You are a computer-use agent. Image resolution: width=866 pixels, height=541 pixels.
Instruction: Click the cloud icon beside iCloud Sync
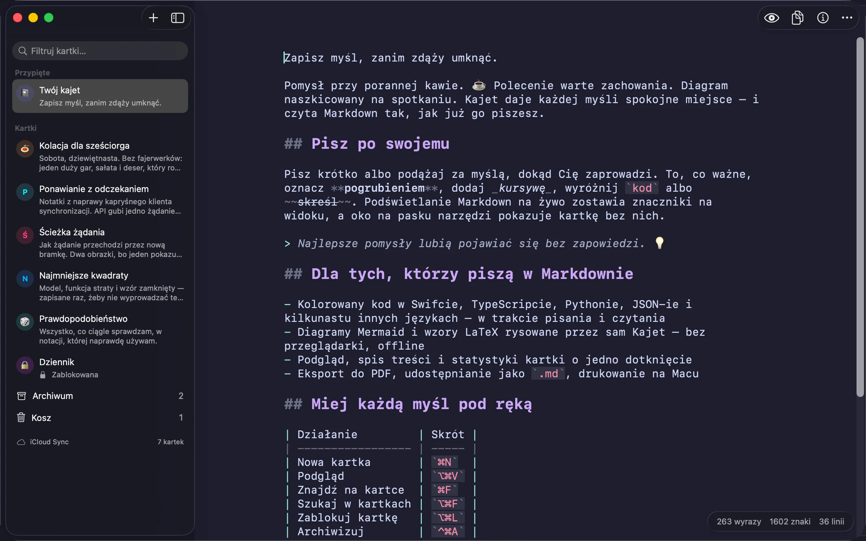pos(21,442)
